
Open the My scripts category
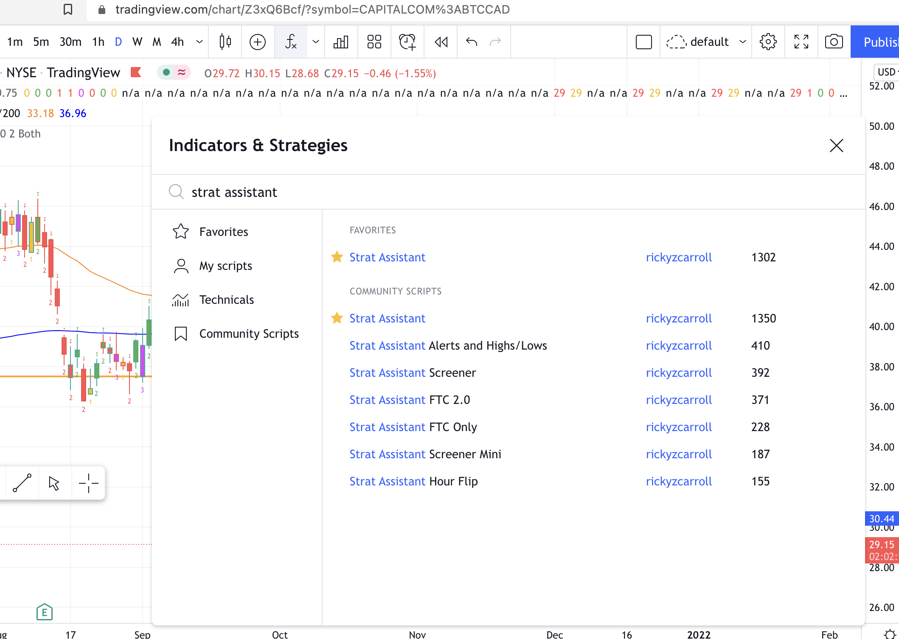click(236, 266)
